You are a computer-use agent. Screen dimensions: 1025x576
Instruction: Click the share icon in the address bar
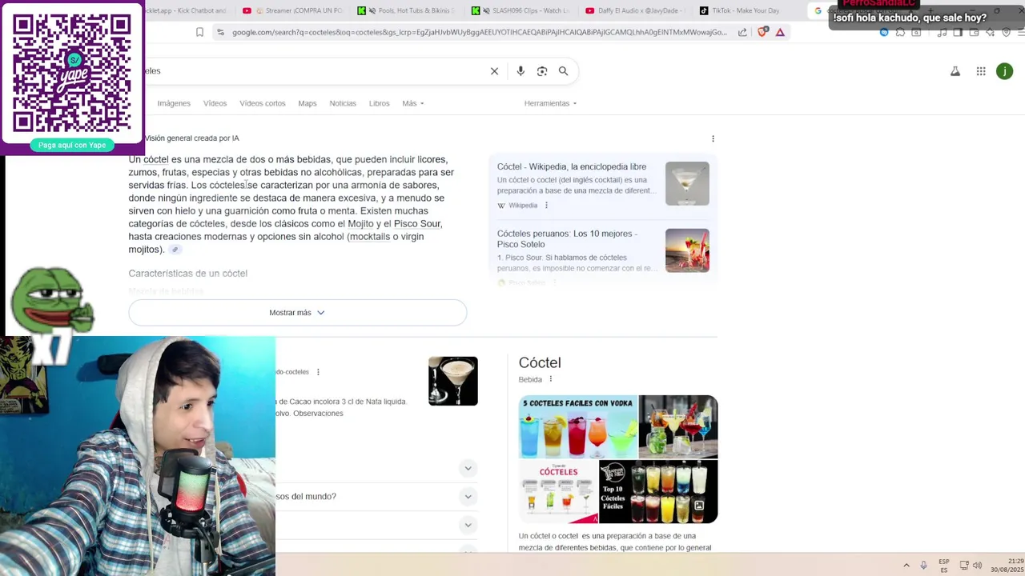(x=742, y=32)
